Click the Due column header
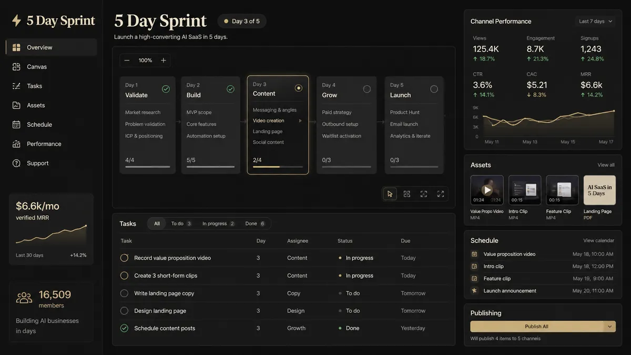 [x=405, y=241]
